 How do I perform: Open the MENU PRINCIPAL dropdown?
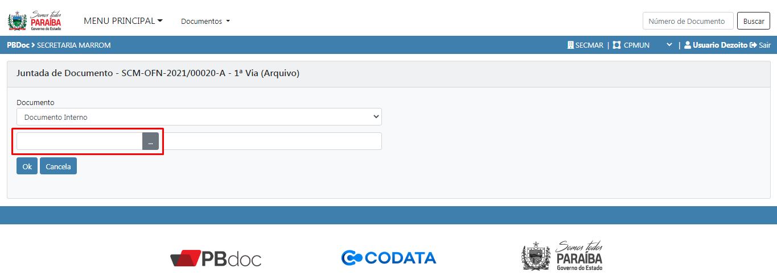[123, 21]
